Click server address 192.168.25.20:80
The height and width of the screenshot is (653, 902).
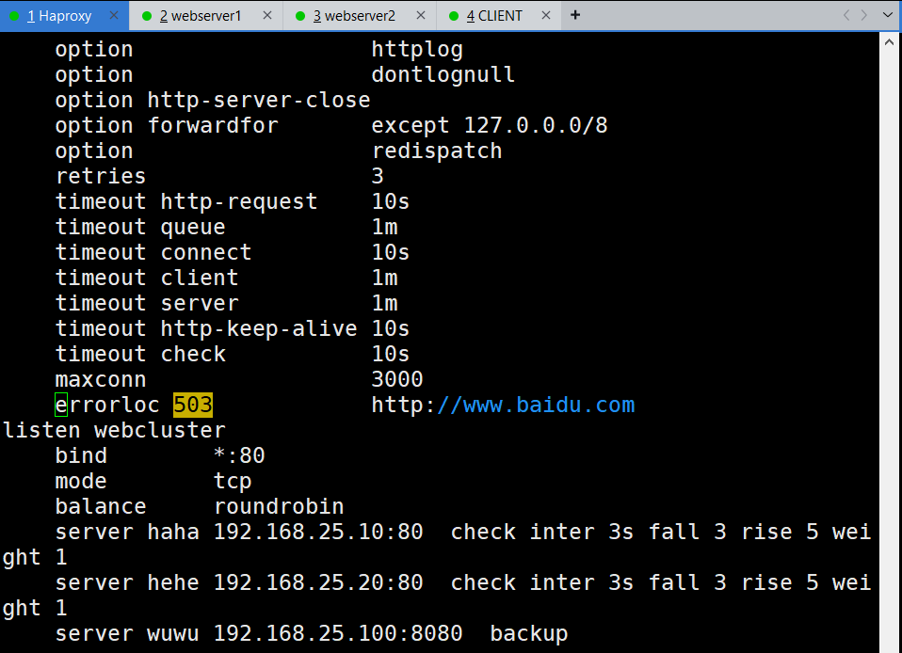318,582
